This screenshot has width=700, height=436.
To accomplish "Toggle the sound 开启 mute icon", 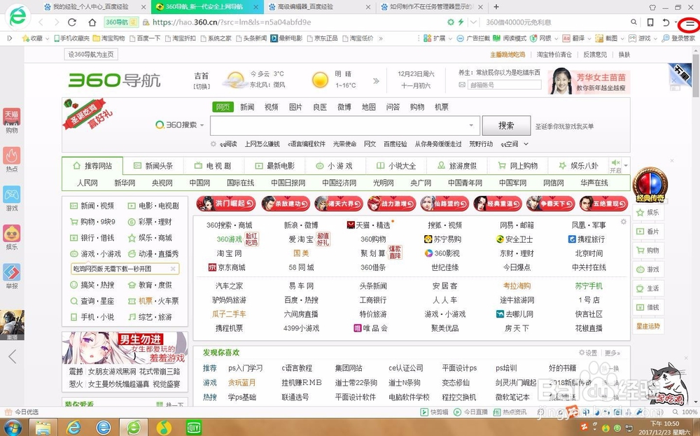I will click(615, 166).
